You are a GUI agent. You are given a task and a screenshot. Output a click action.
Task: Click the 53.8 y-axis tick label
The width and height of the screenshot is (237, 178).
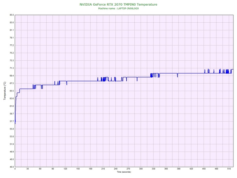[12, 137]
